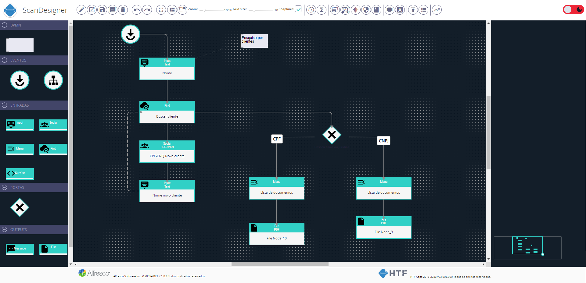Click the Pesquisa por clientes annotation
Viewport: 586px width, 283px height.
(254, 41)
